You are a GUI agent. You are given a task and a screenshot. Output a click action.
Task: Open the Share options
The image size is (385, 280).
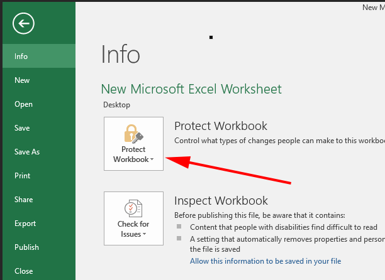23,200
